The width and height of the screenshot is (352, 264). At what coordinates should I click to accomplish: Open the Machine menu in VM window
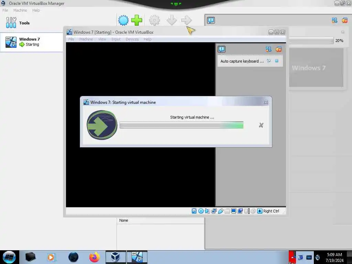[x=86, y=39]
